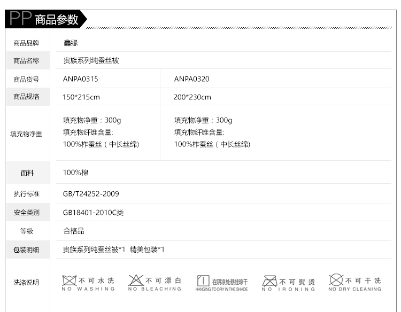Select packing detail 贵族系列纯蚕丝被*1 精美包装*1

coord(114,249)
